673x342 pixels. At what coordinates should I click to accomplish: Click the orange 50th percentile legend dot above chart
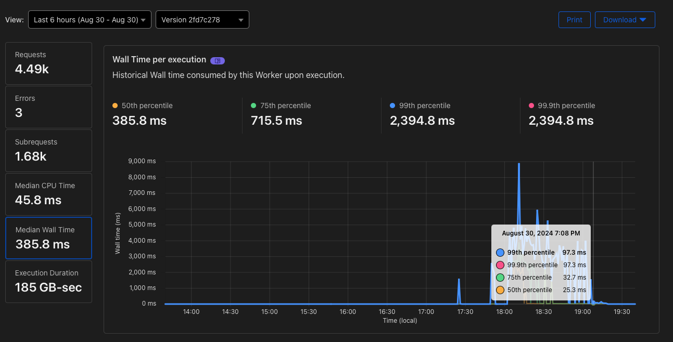[115, 106]
